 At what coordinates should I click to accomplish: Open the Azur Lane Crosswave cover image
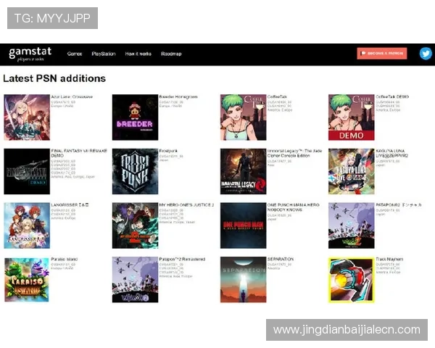pyautogui.click(x=26, y=117)
